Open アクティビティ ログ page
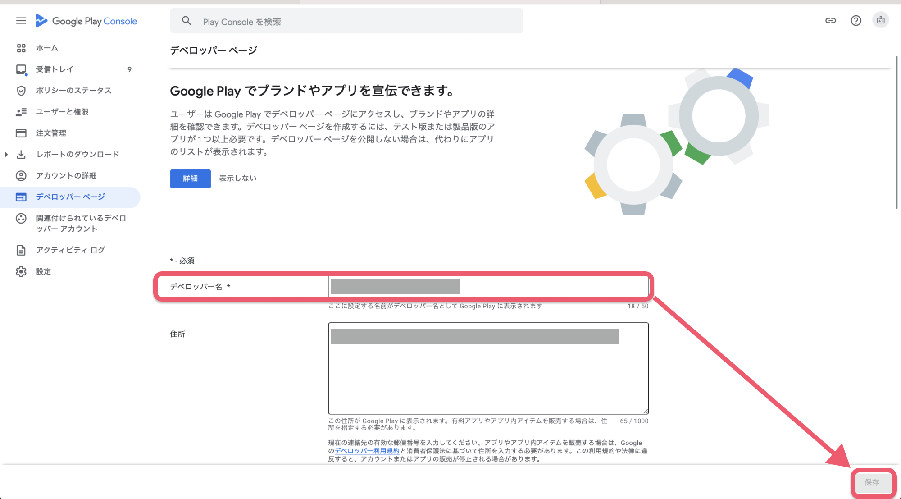The height and width of the screenshot is (499, 901). 70,250
